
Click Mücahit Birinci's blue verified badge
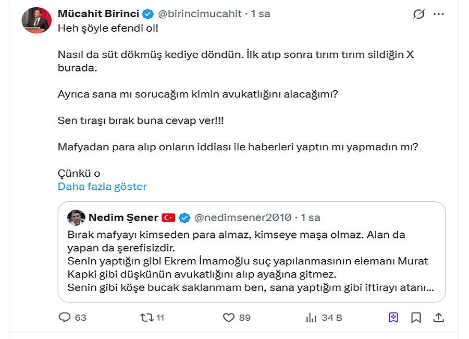pyautogui.click(x=148, y=14)
